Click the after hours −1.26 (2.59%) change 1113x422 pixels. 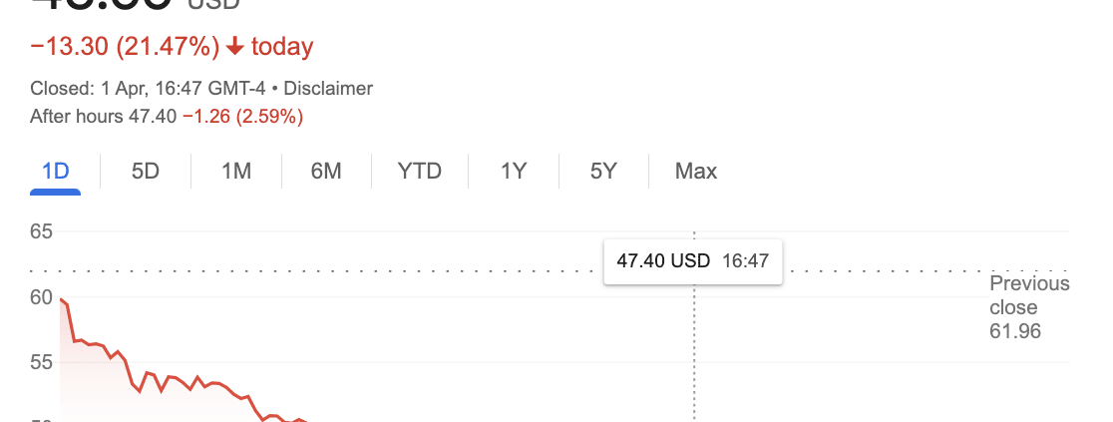(242, 117)
